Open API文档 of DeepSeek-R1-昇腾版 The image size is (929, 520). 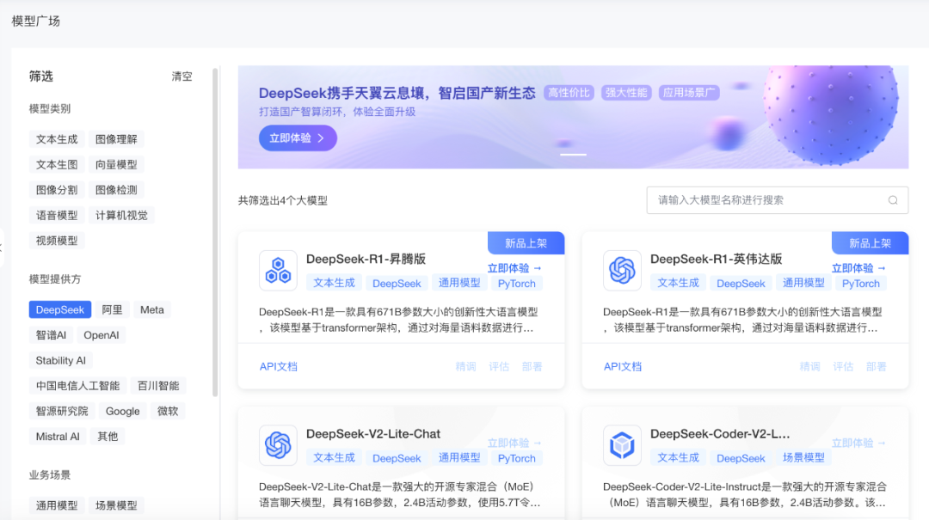[279, 367]
